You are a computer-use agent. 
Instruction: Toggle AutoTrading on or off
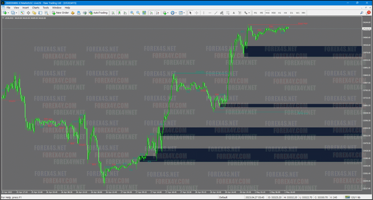coord(98,13)
